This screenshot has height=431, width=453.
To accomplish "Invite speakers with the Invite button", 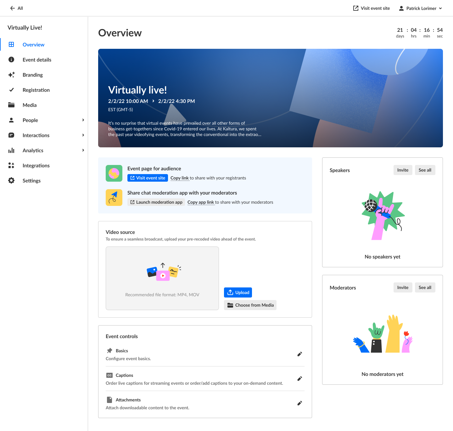I will (x=403, y=170).
